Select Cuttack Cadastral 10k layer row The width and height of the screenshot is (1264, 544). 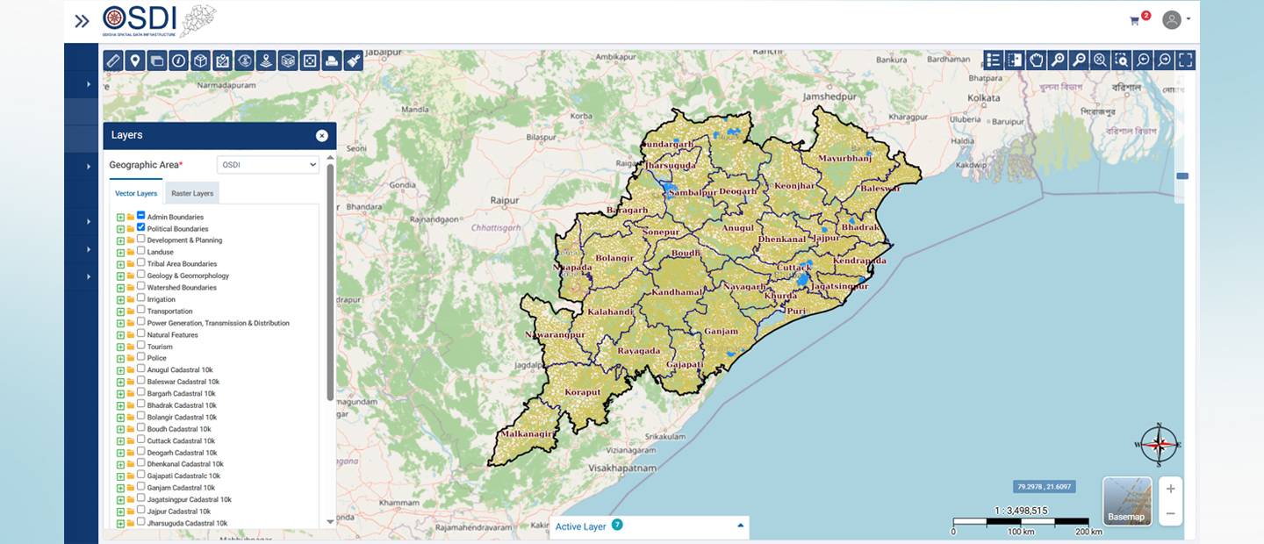(x=179, y=440)
